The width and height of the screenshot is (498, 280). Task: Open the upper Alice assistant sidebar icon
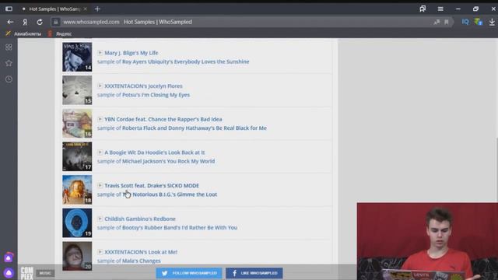(x=9, y=257)
